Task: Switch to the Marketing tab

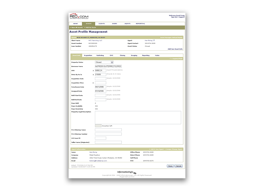Action: (x=100, y=55)
